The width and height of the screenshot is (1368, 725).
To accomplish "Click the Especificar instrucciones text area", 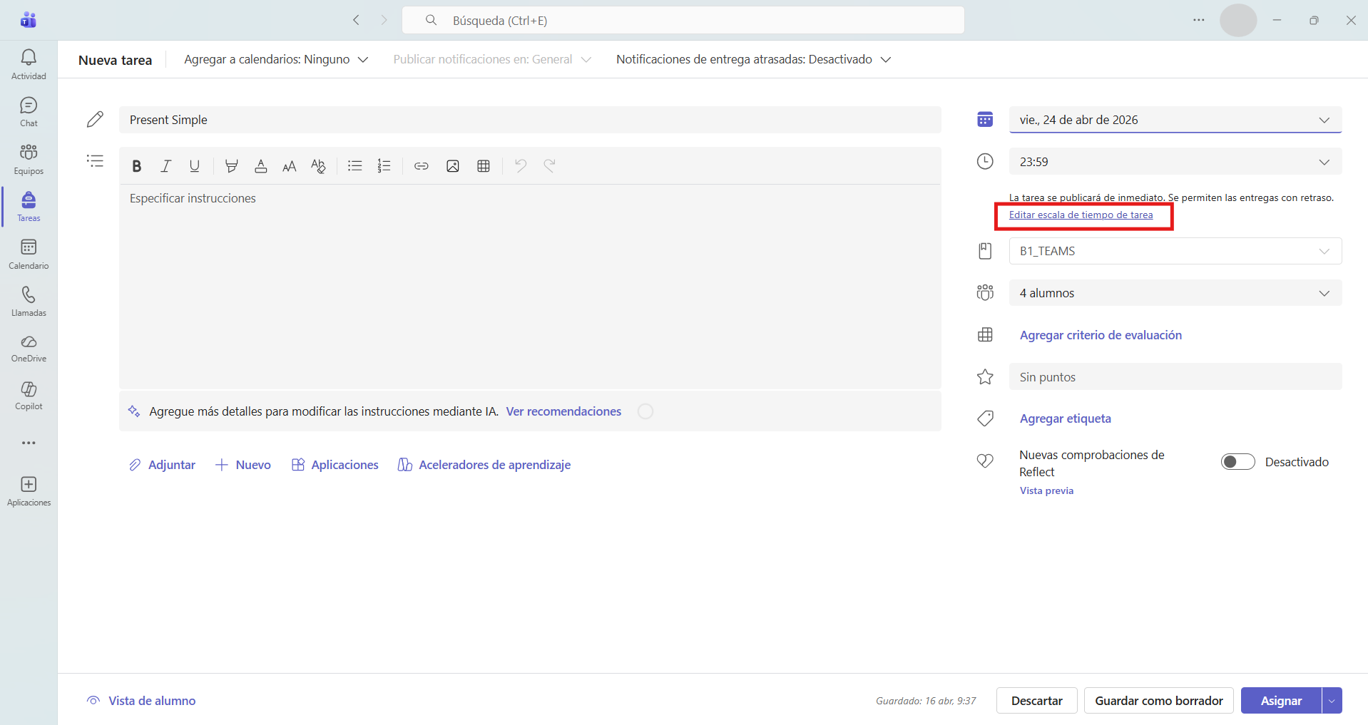I will click(x=530, y=287).
